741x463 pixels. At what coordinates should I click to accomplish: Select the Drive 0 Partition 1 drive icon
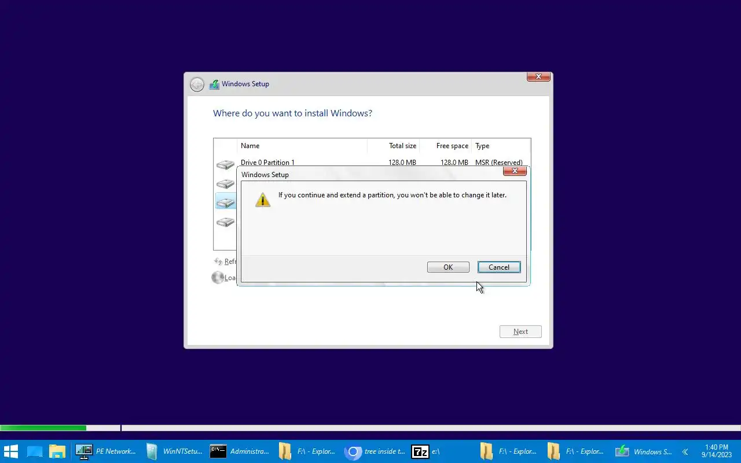225,165
